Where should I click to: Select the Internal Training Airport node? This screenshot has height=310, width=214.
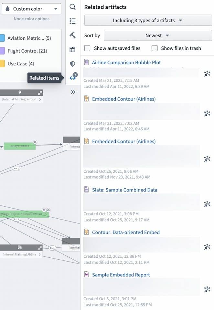point(21,96)
